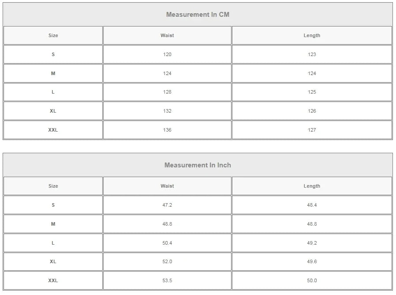
Task: Click the Size header in the Inch table
Action: point(53,186)
